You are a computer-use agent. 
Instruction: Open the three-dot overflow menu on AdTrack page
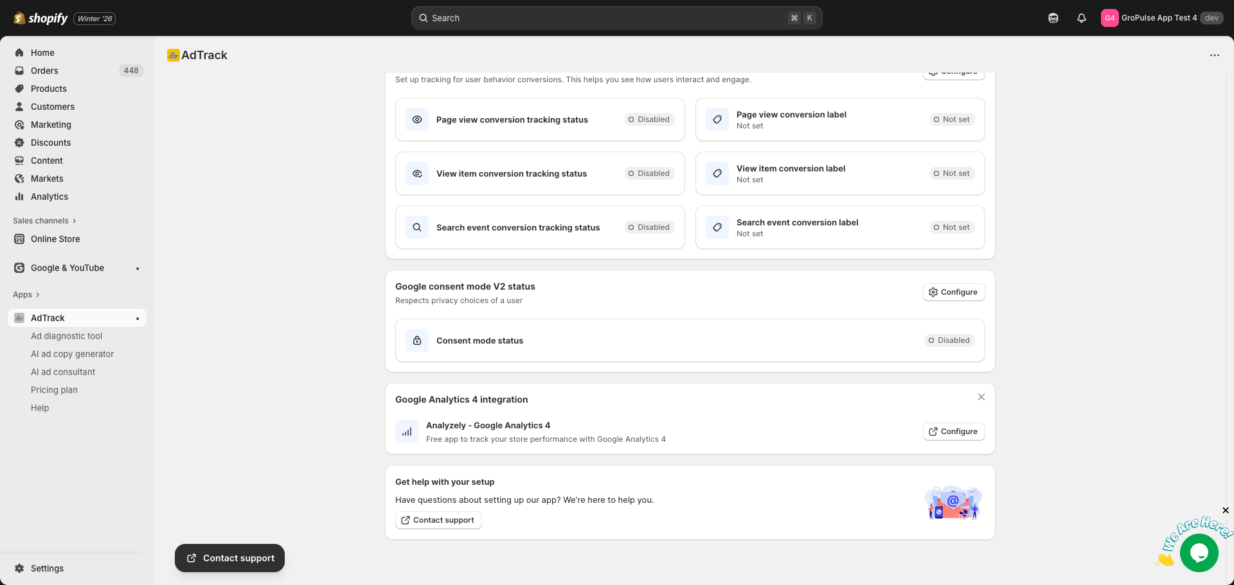click(1215, 55)
